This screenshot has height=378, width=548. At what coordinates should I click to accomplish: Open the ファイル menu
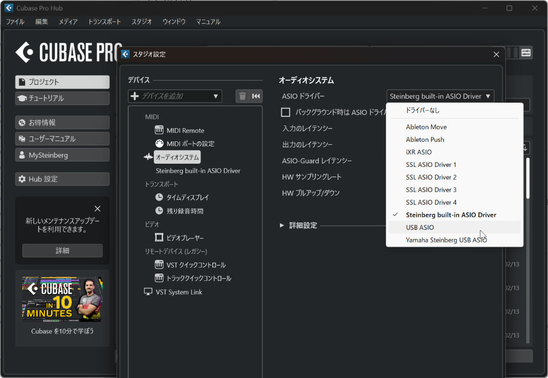15,21
